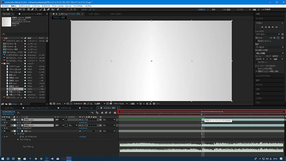Viewport: 286px width, 161px height.
Task: Click the current timecode 0;00;08;14 in timeline
Action: [x=8, y=112]
